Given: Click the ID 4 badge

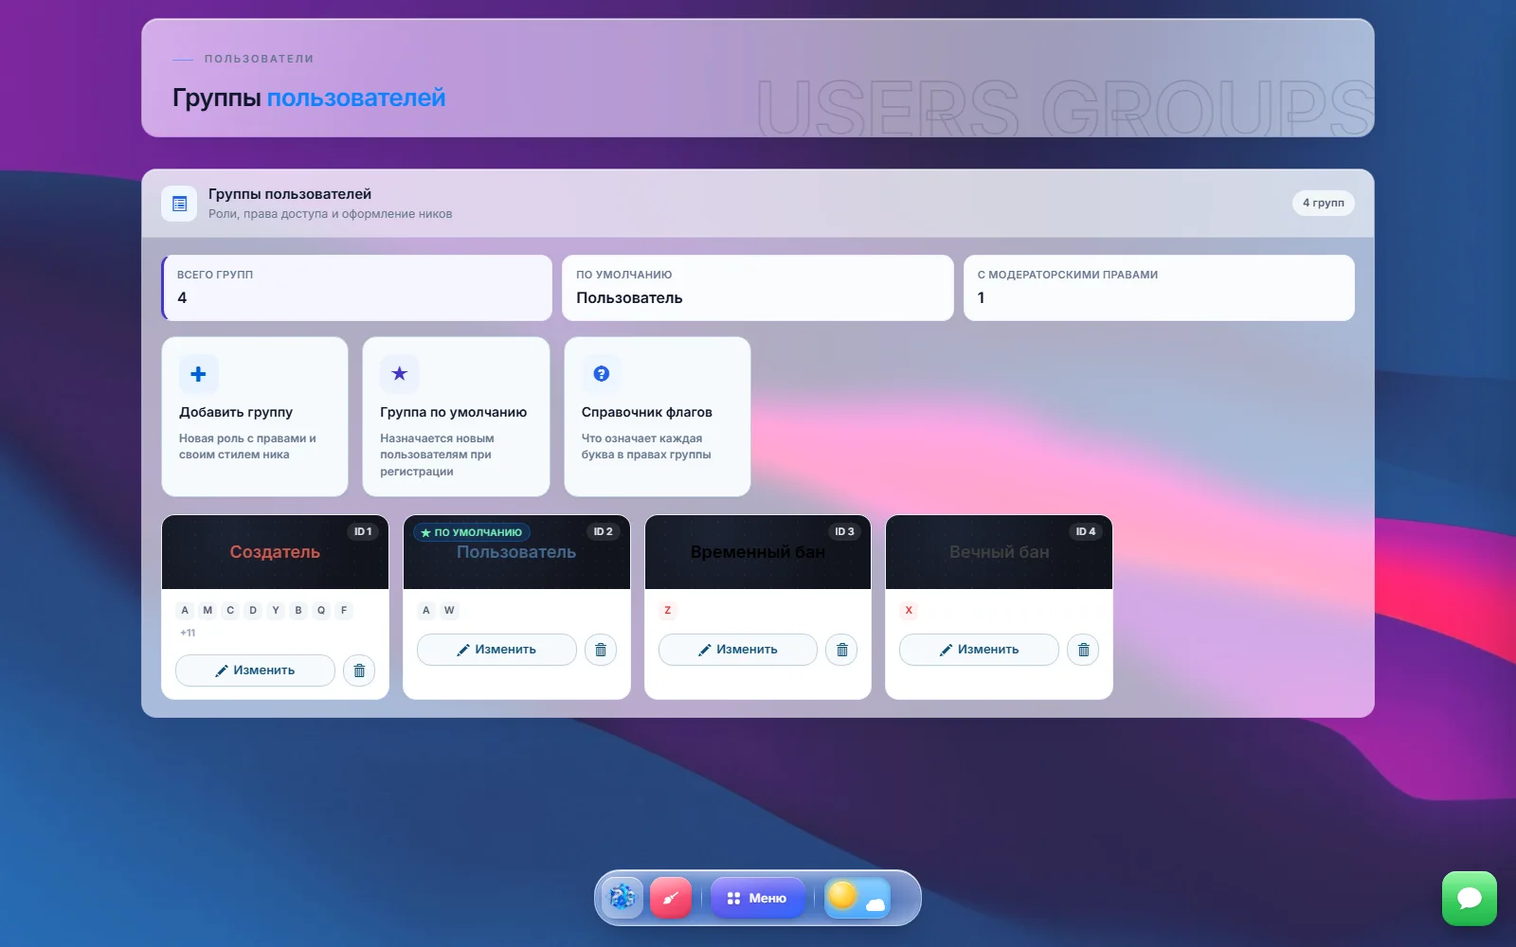Looking at the screenshot, I should (x=1086, y=531).
